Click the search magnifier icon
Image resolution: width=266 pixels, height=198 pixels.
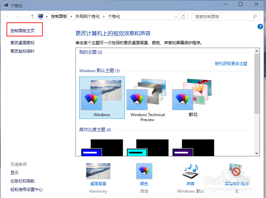coord(255,16)
